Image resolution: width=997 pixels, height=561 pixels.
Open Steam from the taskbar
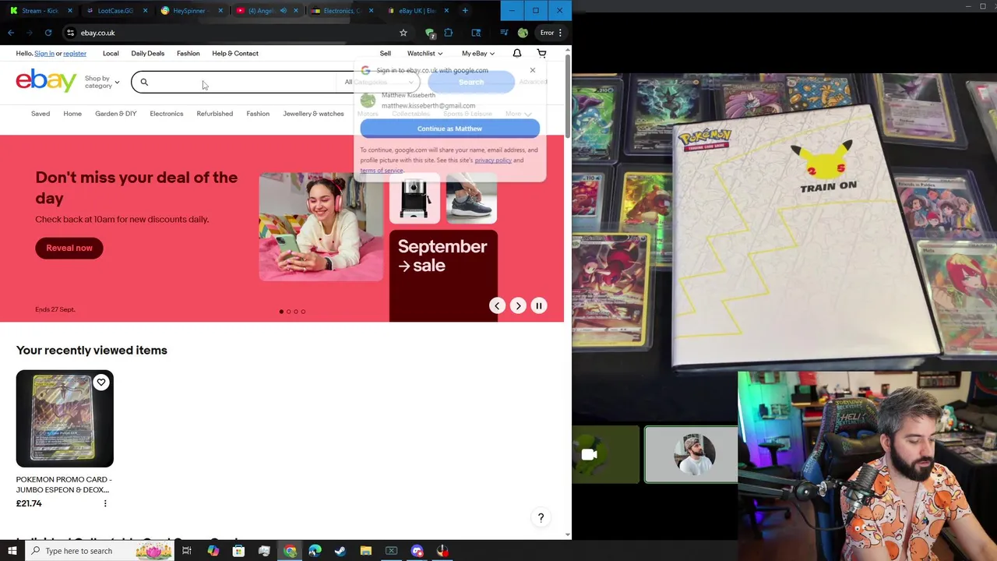(x=340, y=551)
